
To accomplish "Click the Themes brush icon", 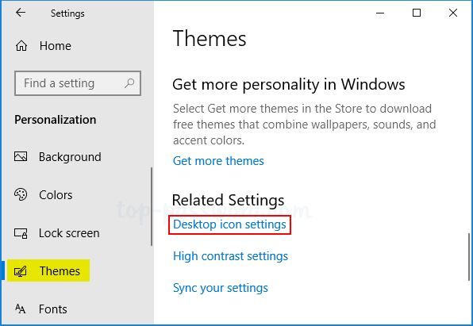I will [21, 271].
